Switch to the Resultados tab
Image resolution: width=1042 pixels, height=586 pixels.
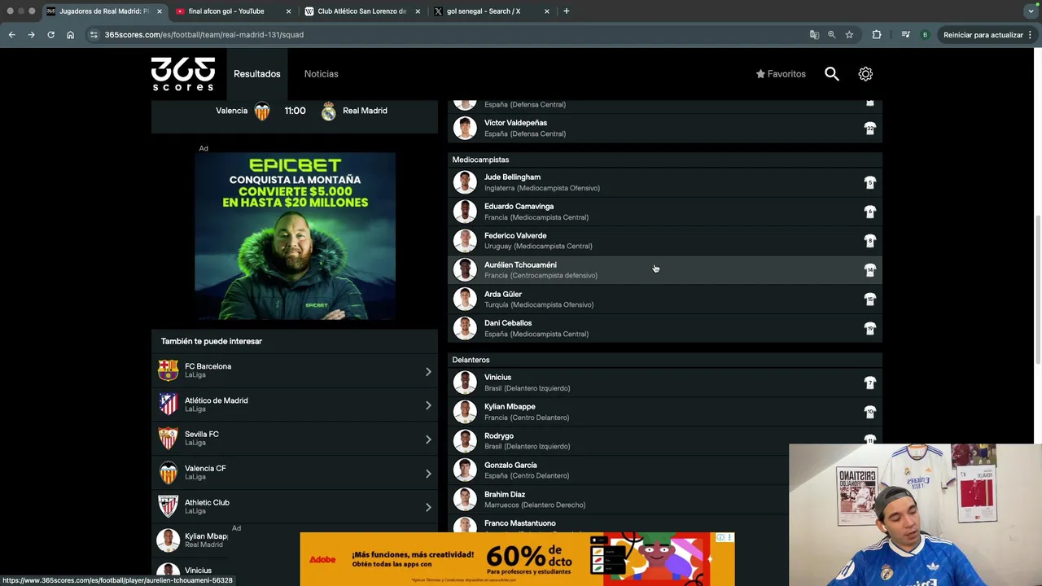[257, 74]
